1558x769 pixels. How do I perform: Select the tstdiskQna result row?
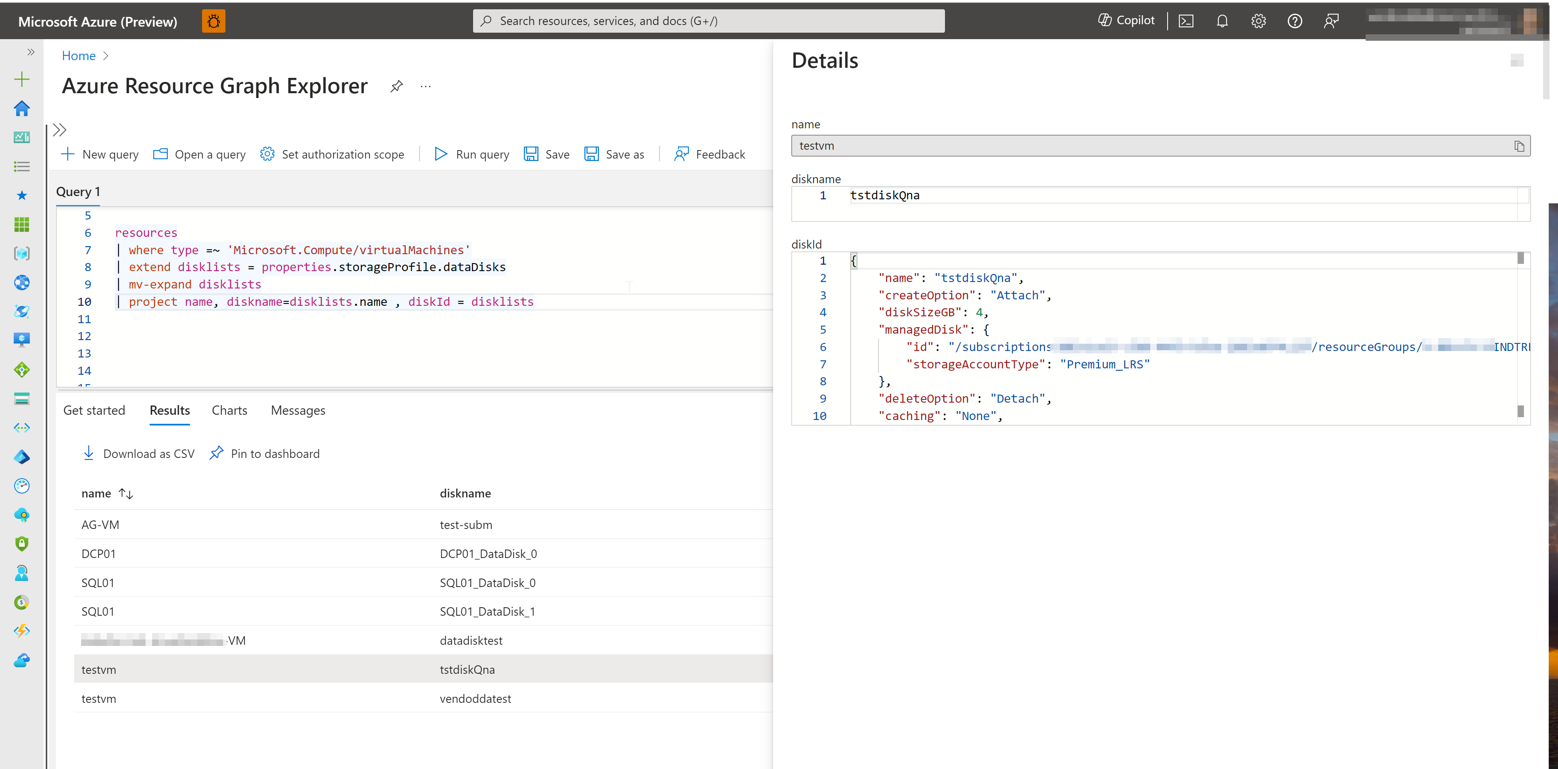[423, 670]
